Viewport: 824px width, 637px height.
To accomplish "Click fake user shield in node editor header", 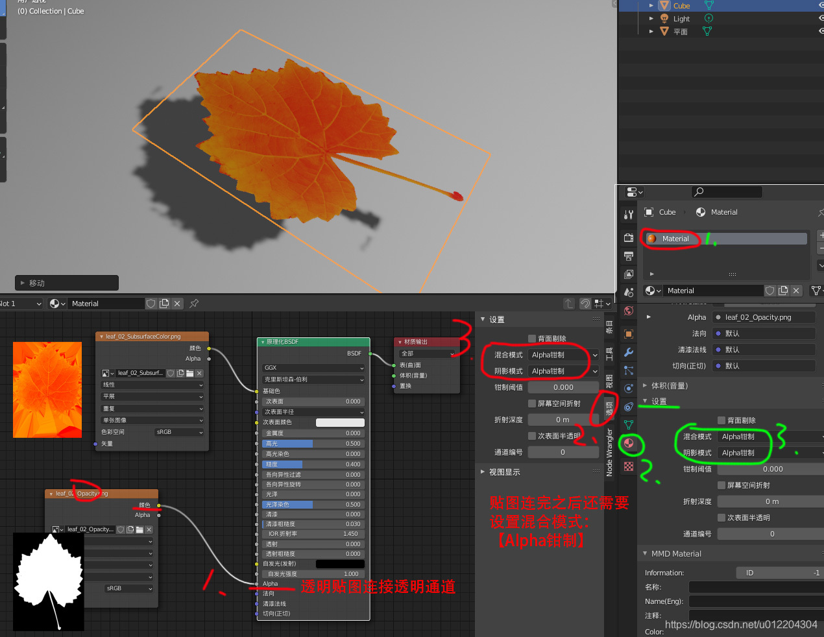I will tap(151, 304).
